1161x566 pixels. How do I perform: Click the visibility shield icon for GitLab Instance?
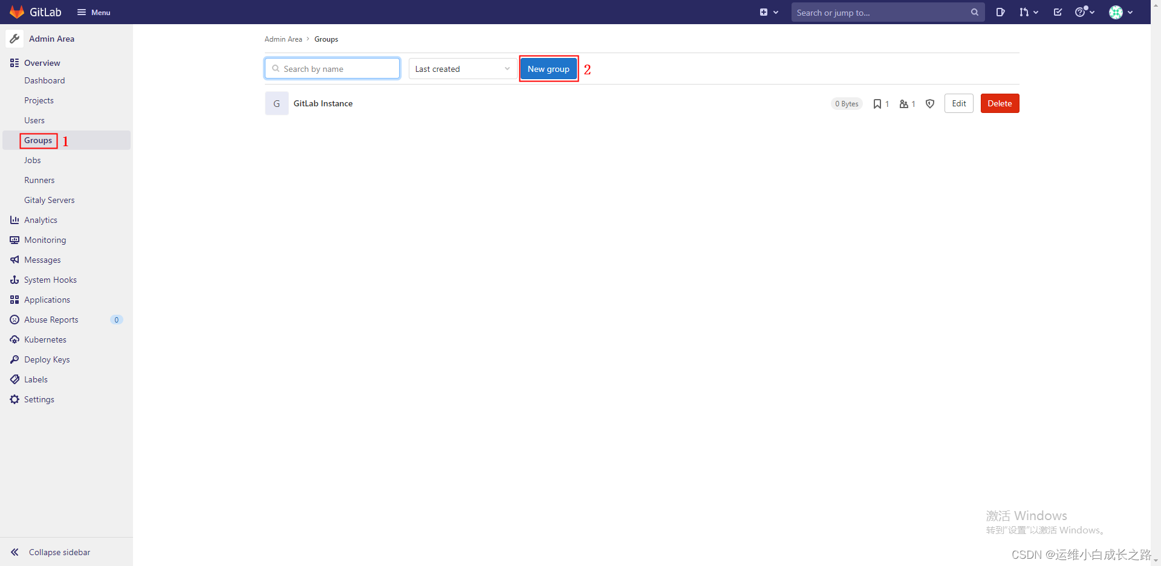[x=930, y=104]
